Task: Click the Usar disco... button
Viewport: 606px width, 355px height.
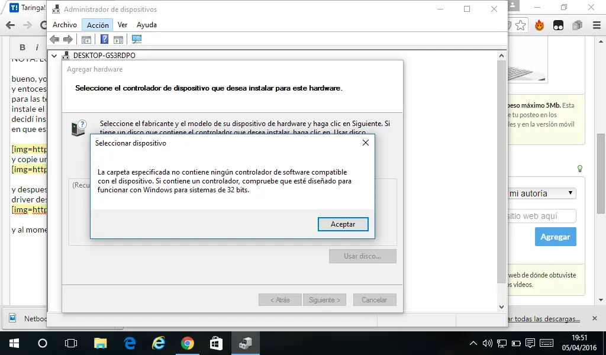Action: click(x=363, y=256)
